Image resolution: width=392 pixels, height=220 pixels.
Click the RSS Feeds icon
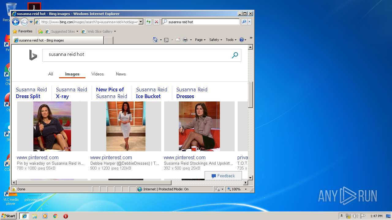[166, 40]
